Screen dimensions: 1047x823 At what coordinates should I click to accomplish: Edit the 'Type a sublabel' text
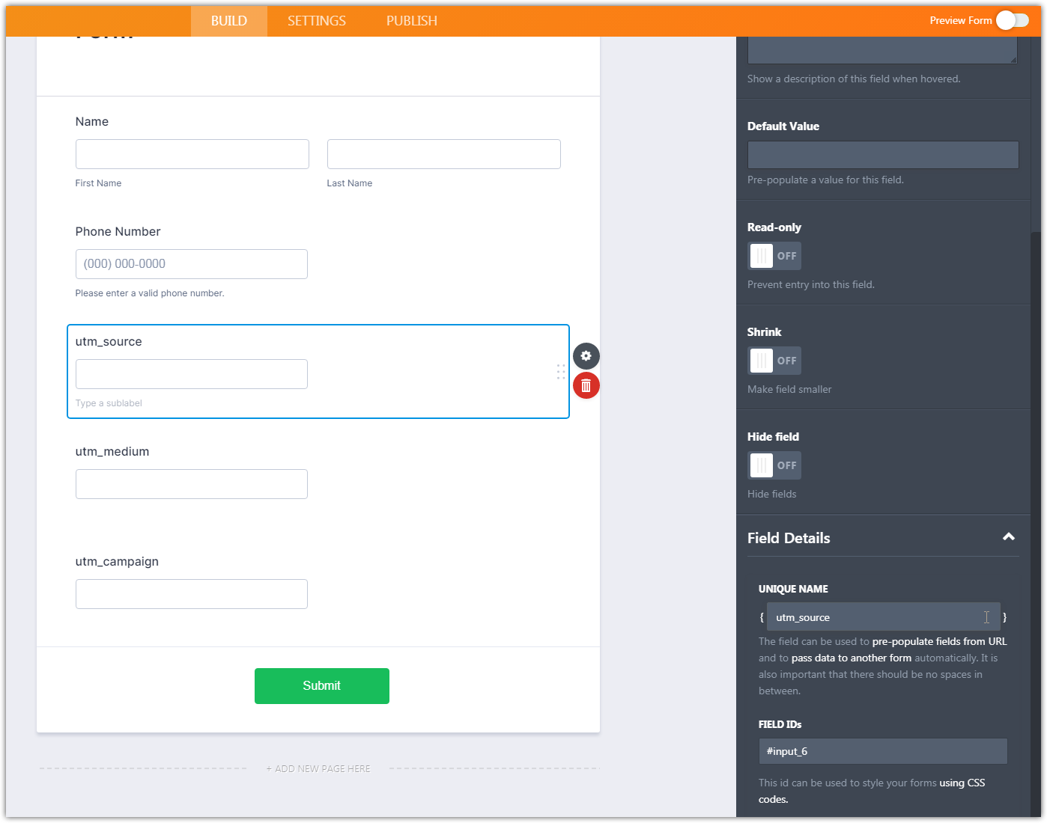tap(109, 403)
